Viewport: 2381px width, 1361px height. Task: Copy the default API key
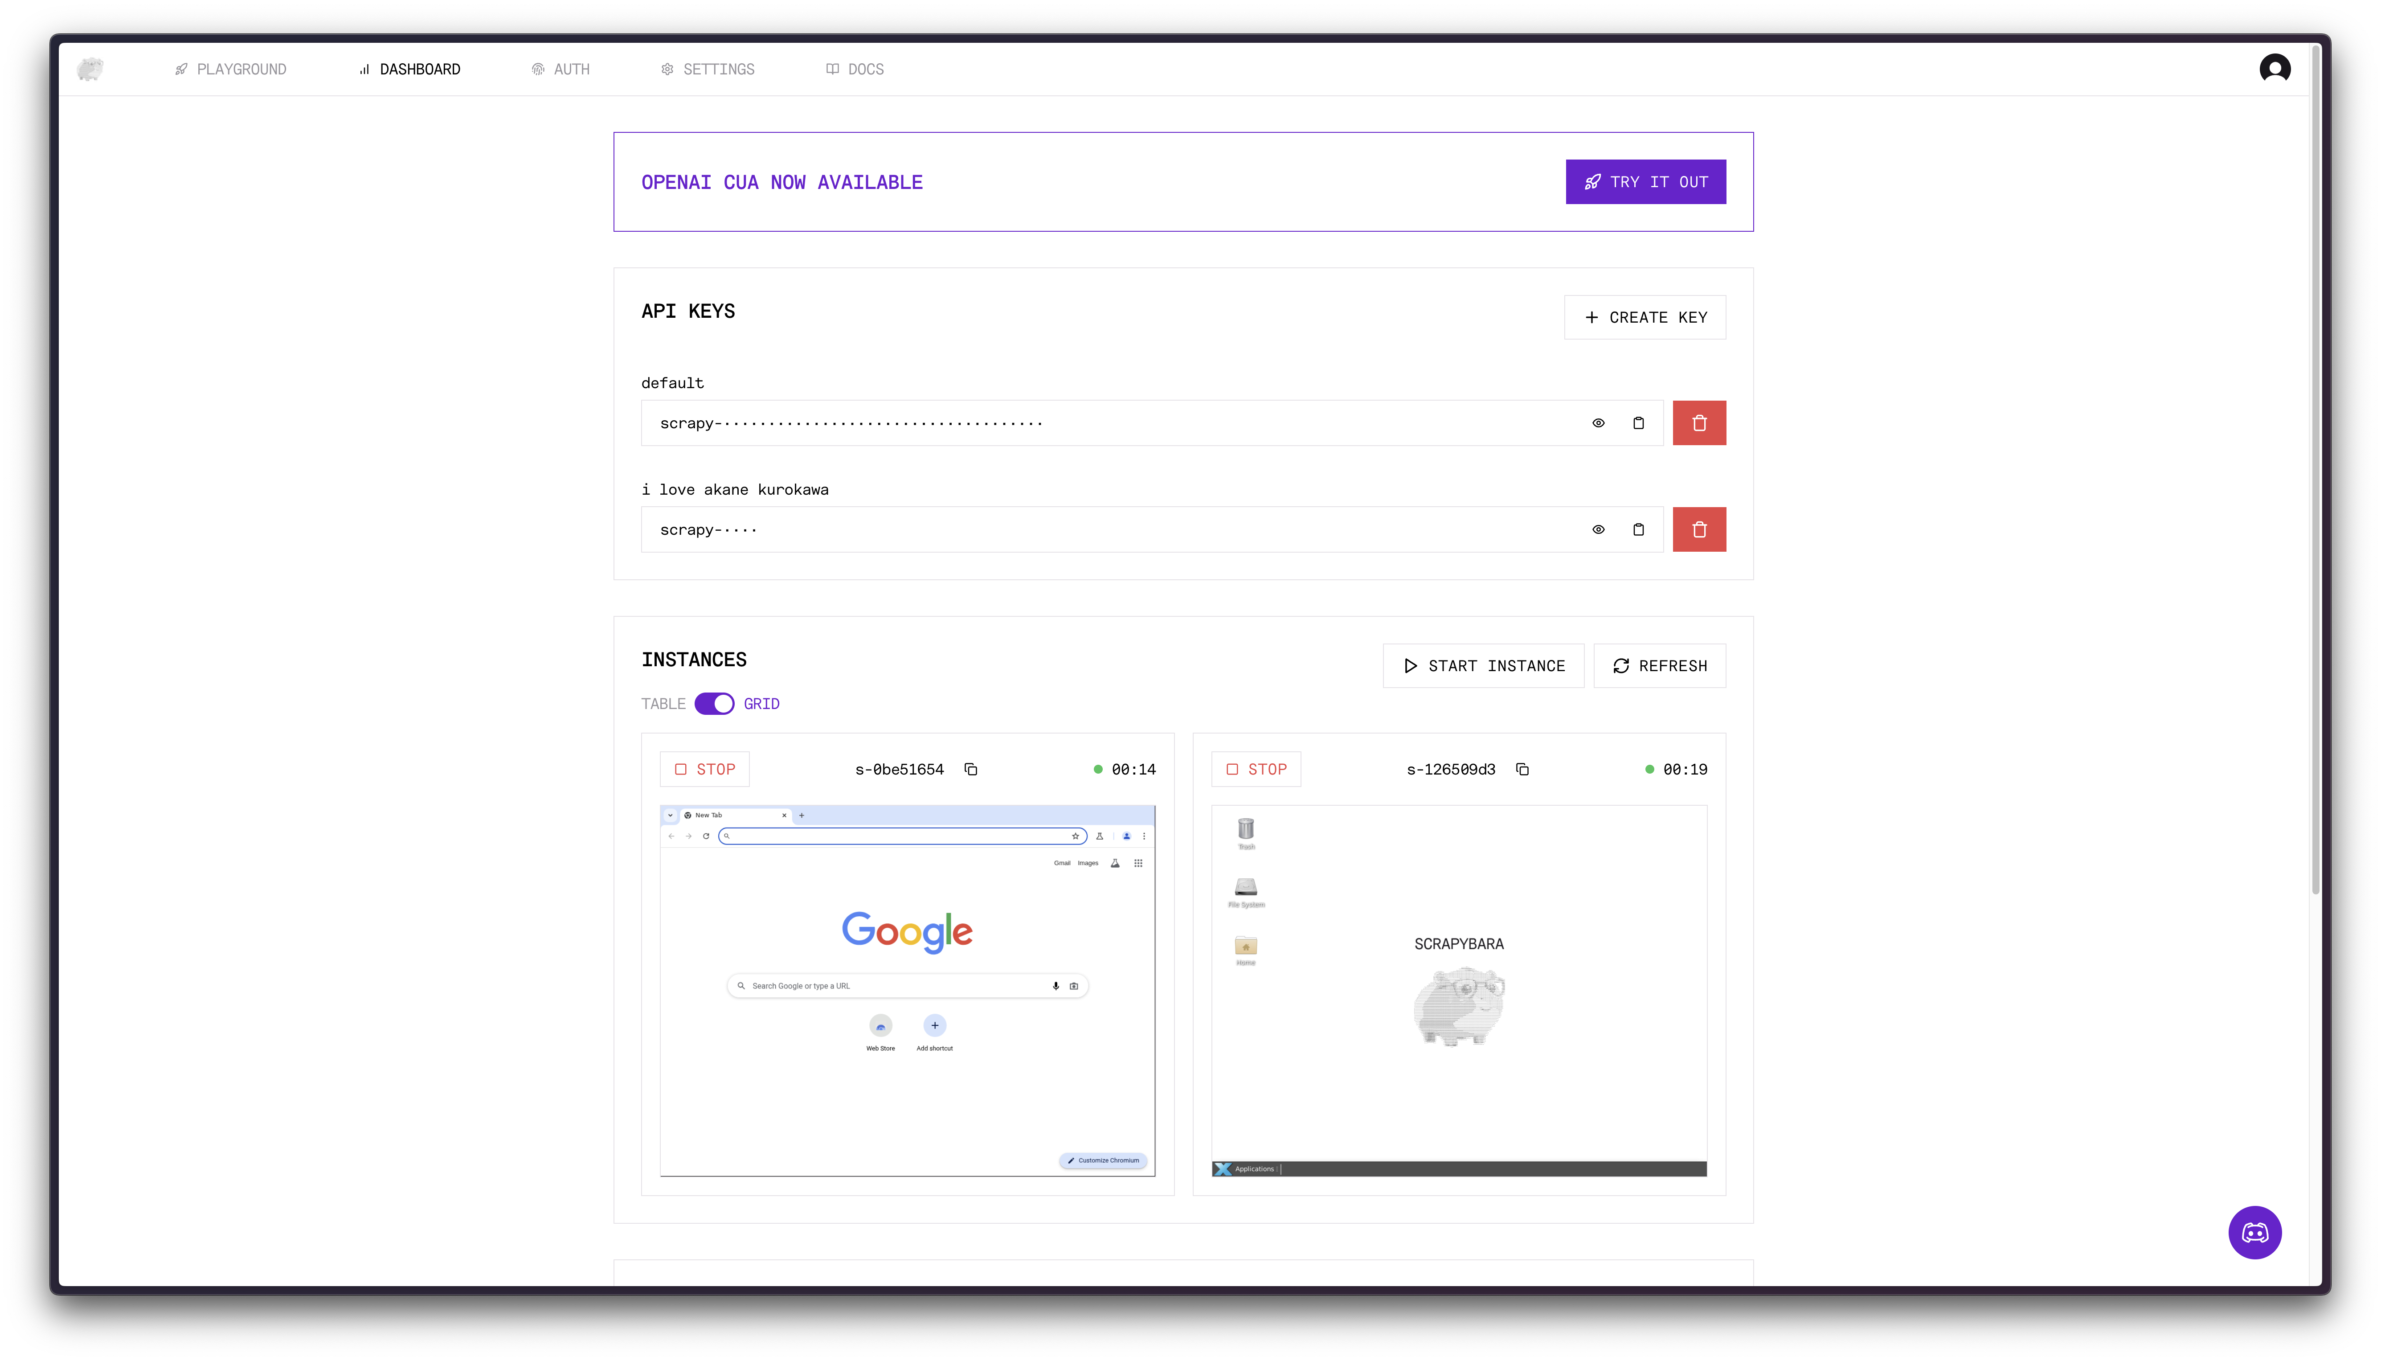tap(1638, 423)
